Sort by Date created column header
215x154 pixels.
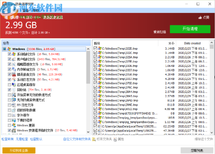pyautogui.click(x=192, y=43)
